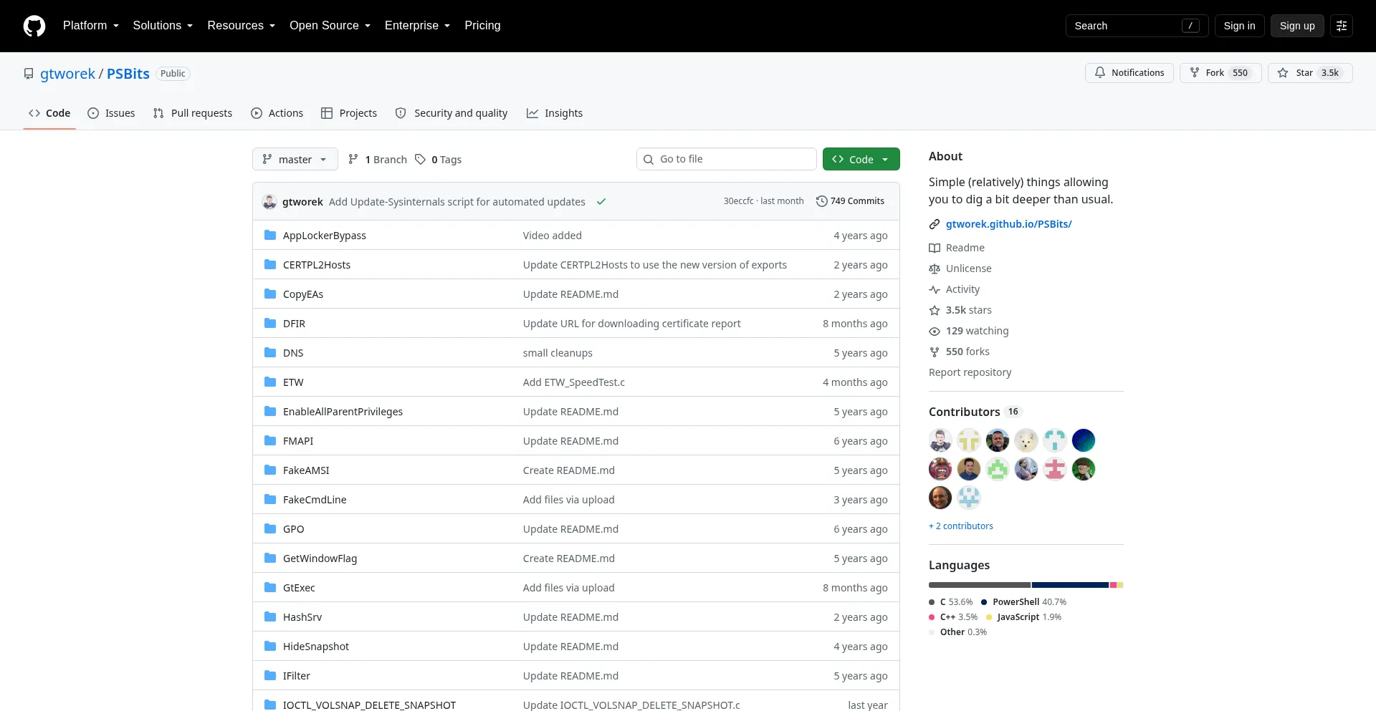
Task: Open the dark blue-green contributor avatar
Action: (1084, 440)
